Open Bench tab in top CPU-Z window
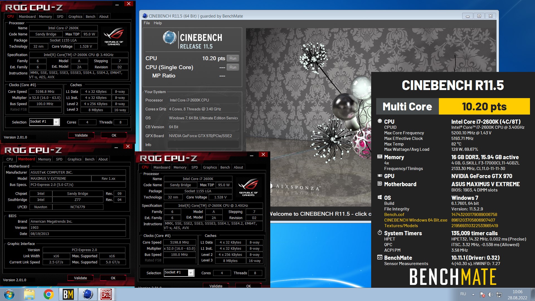This screenshot has width=535, height=301. tap(90, 16)
